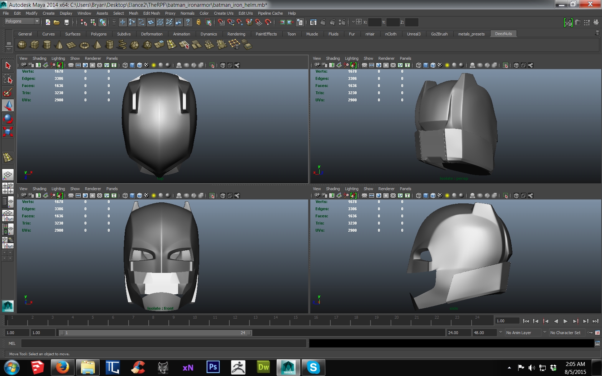The image size is (602, 376).
Task: Open the Shading menu in top viewport
Action: pyautogui.click(x=39, y=58)
